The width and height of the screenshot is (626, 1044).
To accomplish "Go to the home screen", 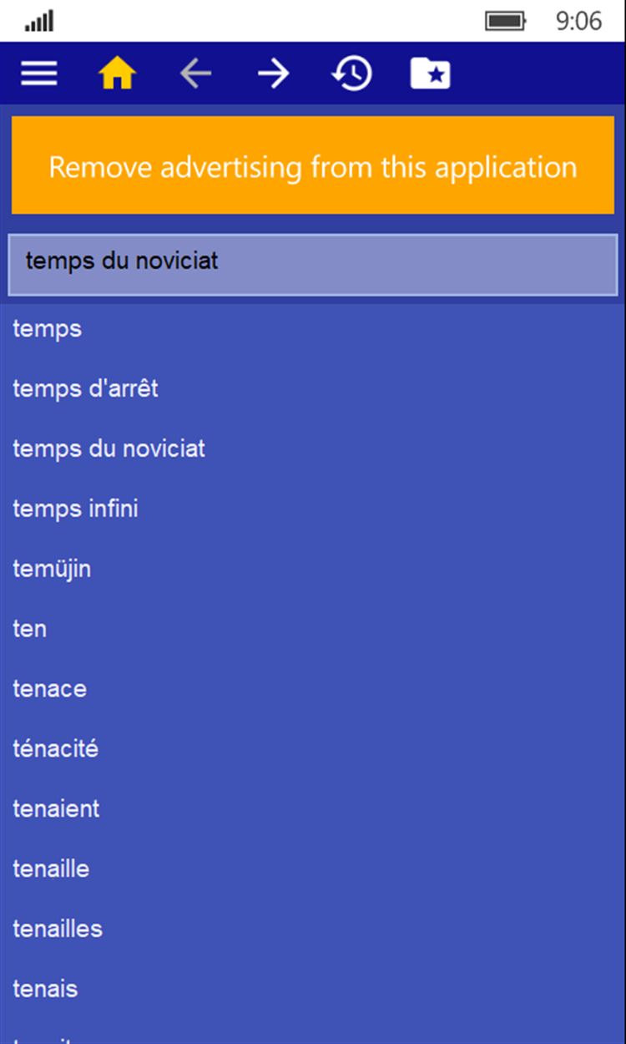I will pyautogui.click(x=117, y=74).
